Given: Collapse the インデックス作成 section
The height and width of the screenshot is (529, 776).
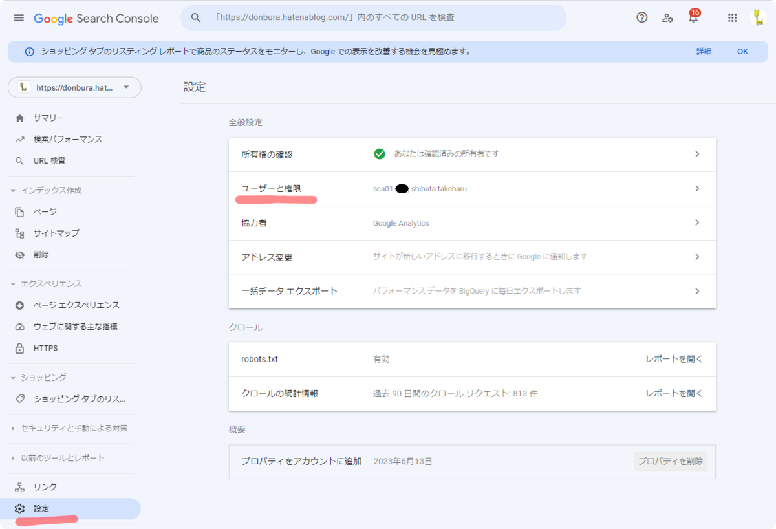Looking at the screenshot, I should coord(13,191).
